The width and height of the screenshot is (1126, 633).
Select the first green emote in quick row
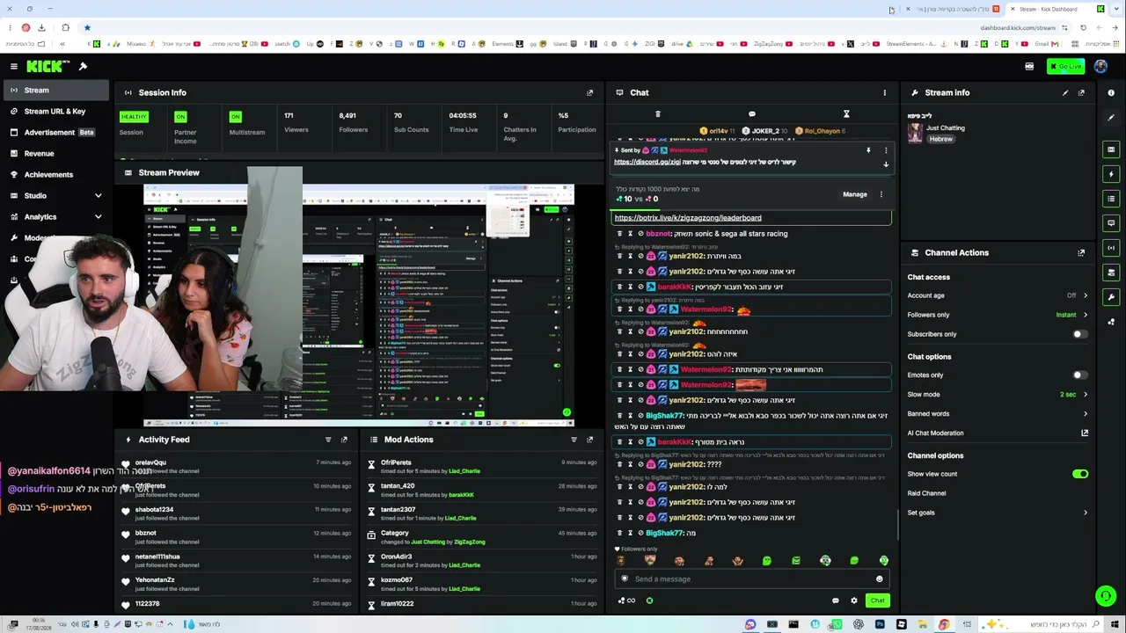click(766, 561)
